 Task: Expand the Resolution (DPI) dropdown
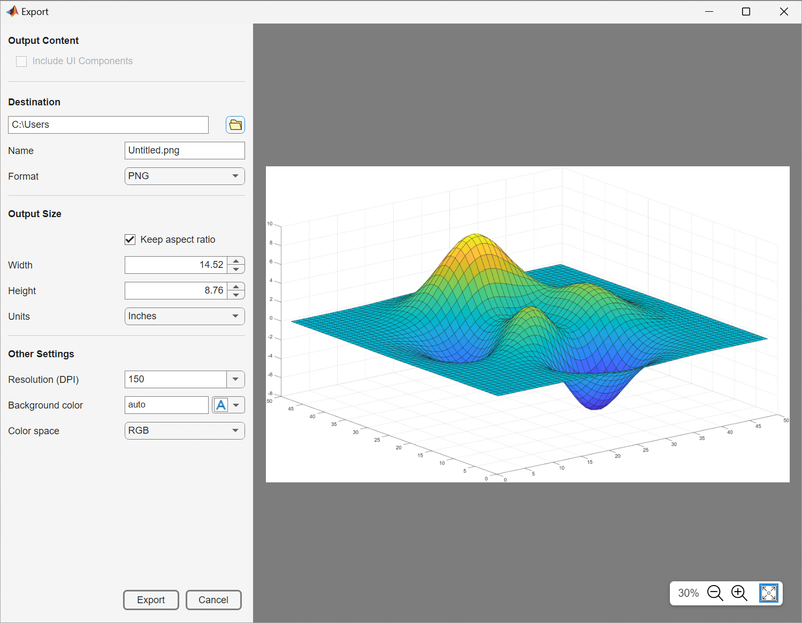tap(235, 379)
